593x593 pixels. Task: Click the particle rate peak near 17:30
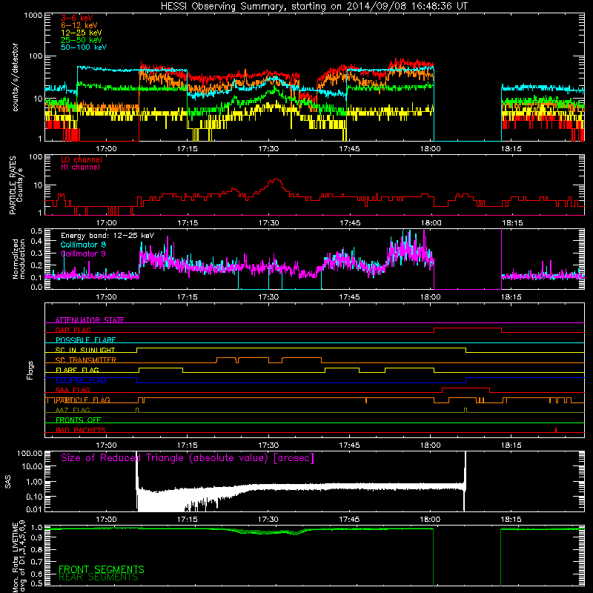click(276, 180)
